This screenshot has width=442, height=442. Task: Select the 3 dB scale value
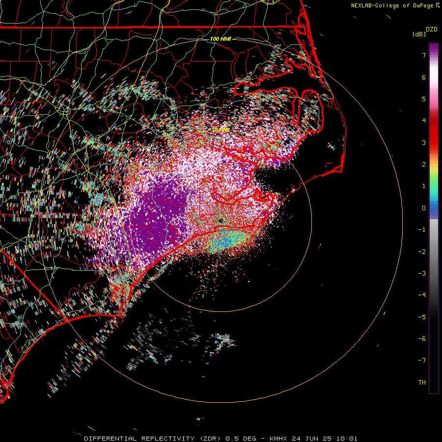[x=424, y=142]
